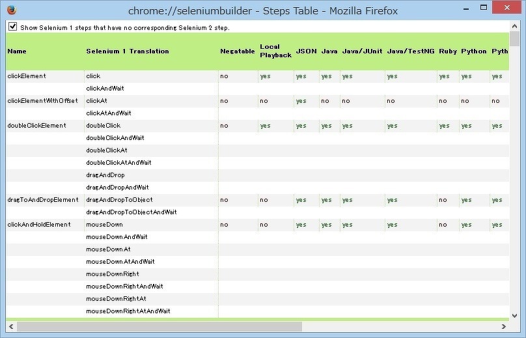The image size is (526, 338).
Task: Click the horizontal scrollbar right arrow
Action: pyautogui.click(x=503, y=326)
